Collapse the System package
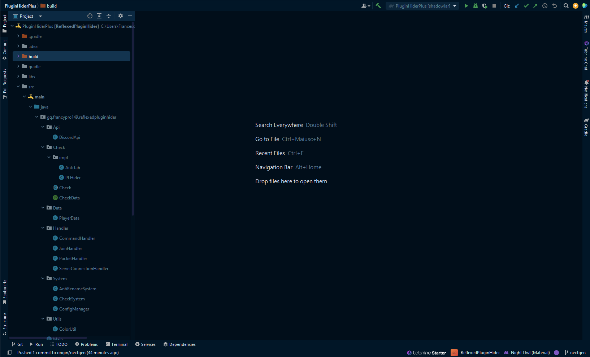 pos(43,278)
